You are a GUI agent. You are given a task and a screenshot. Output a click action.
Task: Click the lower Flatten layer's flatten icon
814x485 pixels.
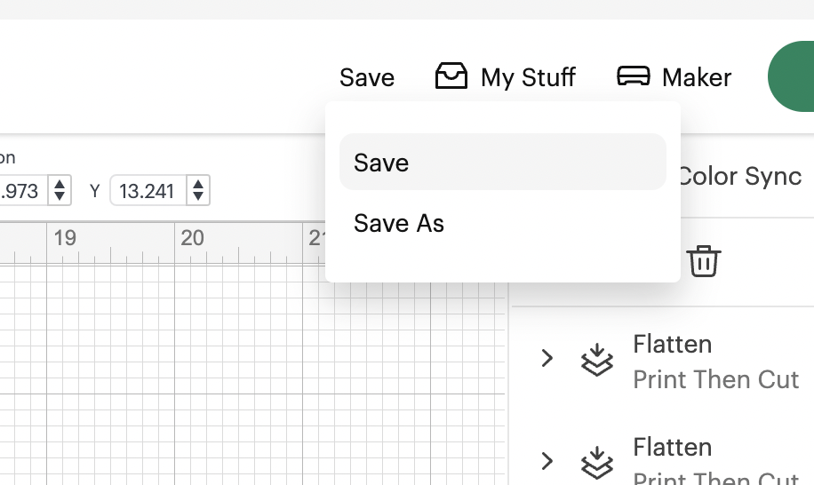pyautogui.click(x=596, y=462)
